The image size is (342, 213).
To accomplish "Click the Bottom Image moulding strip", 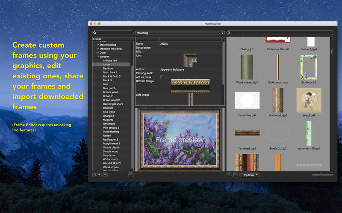I will 190,86.
